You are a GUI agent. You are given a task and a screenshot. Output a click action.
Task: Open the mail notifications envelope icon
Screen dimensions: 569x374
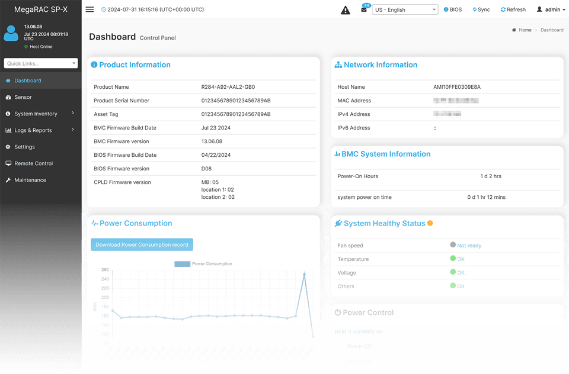364,10
